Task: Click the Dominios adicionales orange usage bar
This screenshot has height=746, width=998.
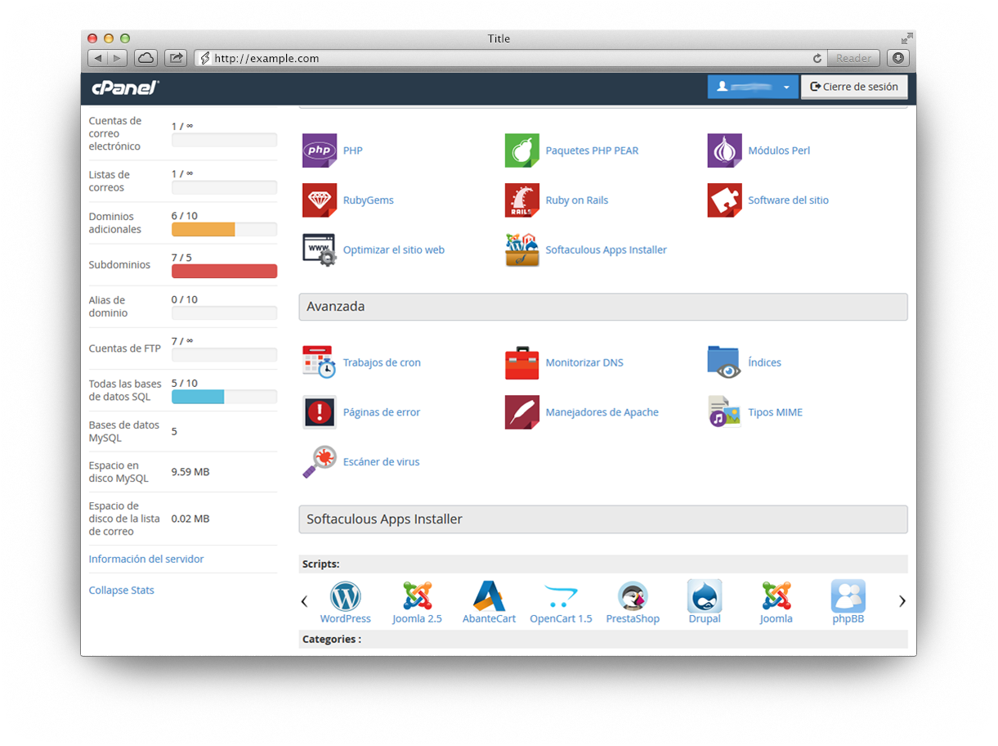Action: [x=204, y=230]
